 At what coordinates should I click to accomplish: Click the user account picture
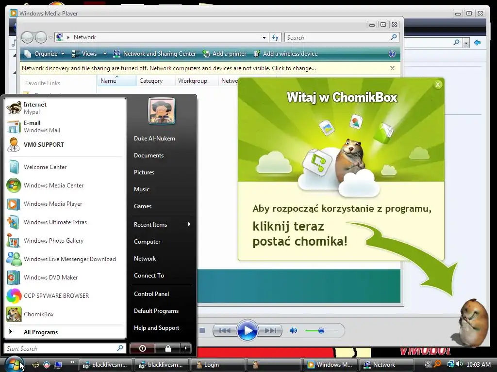[162, 111]
